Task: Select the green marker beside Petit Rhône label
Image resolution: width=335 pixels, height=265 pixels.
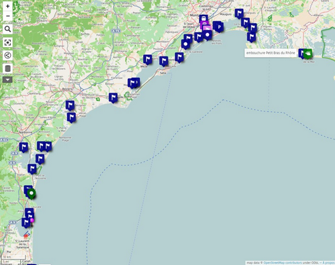Action: [308, 54]
